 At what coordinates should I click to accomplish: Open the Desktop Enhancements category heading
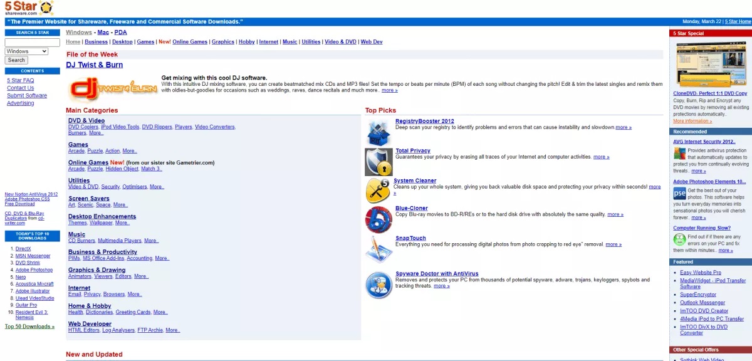click(x=102, y=216)
